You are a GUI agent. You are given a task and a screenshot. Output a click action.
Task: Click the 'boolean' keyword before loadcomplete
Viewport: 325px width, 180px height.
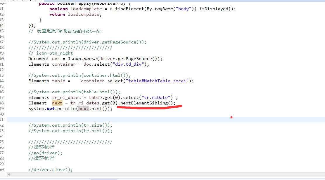[x=58, y=9]
